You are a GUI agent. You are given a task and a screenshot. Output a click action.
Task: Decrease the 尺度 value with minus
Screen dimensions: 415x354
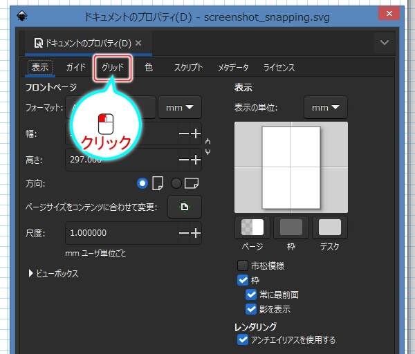pyautogui.click(x=184, y=233)
